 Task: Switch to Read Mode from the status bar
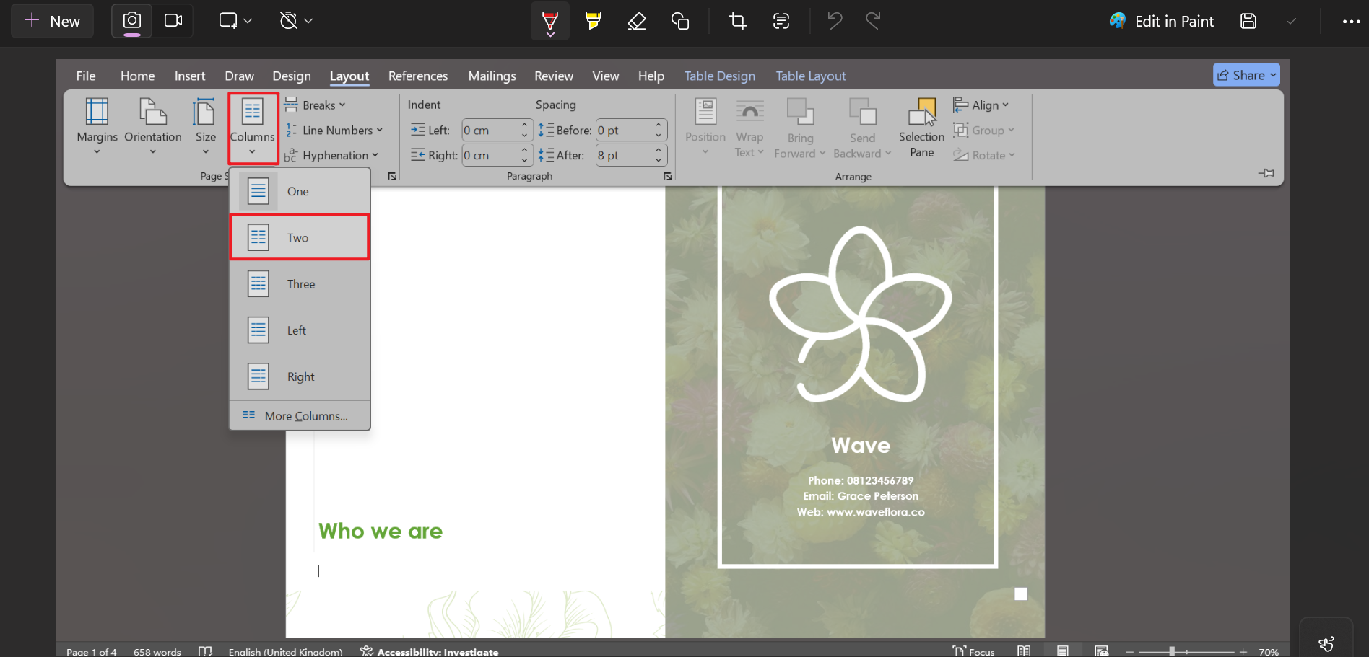pyautogui.click(x=1025, y=650)
